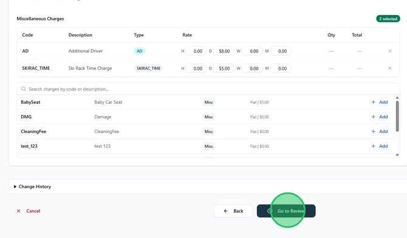The width and height of the screenshot is (407, 238).
Task: Click the 'Code' column header
Action: [x=27, y=35]
